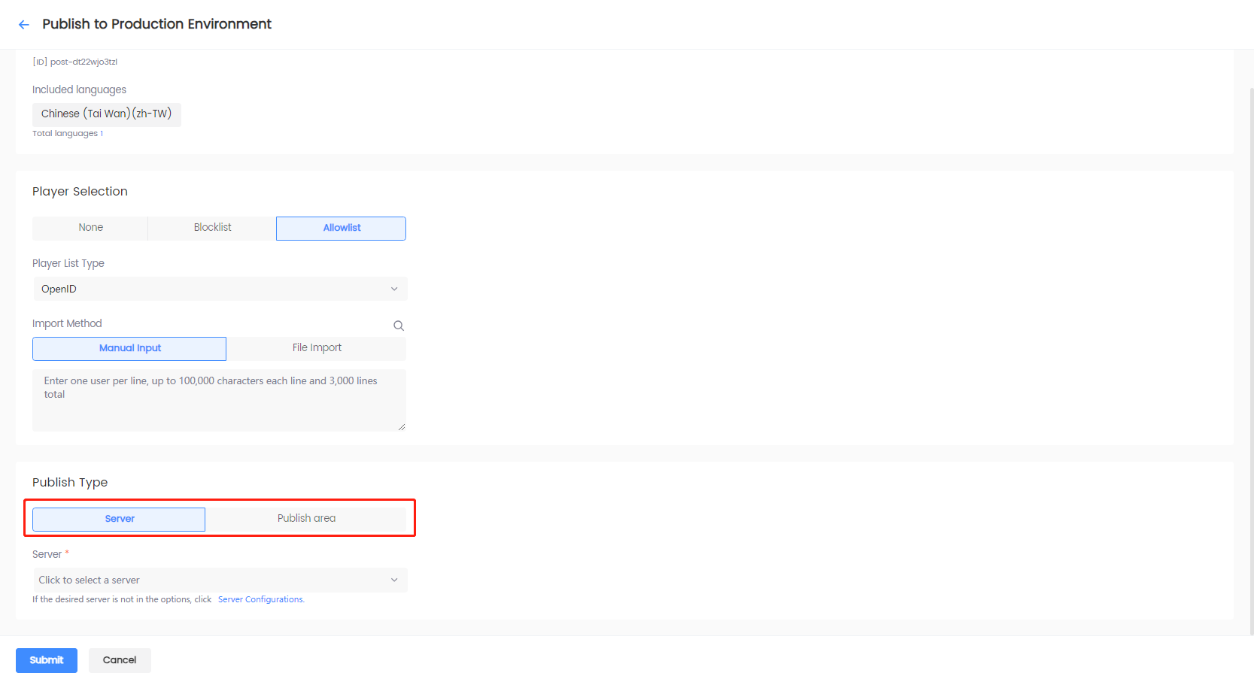Screen dimensions: 1254x685
Task: Switch to File Import method
Action: pos(317,348)
